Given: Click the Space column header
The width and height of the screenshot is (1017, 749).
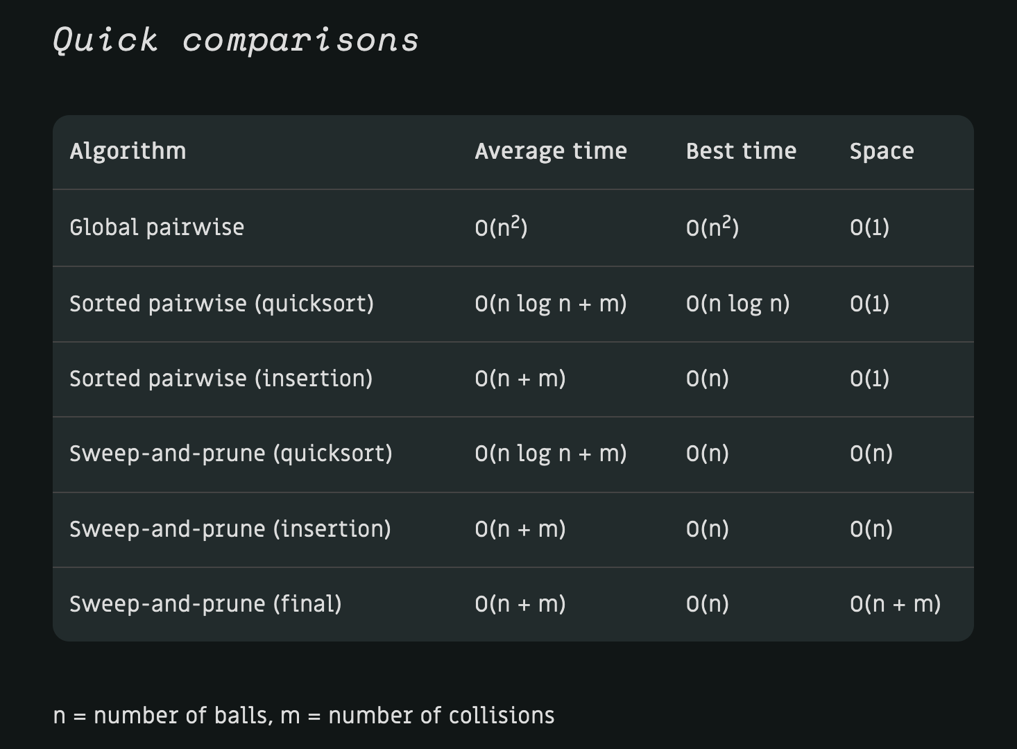Looking at the screenshot, I should click(x=882, y=151).
